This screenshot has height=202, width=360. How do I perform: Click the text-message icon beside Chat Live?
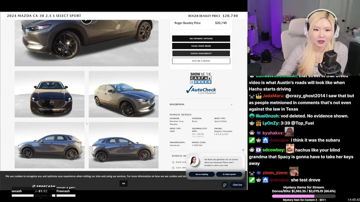(x=224, y=185)
